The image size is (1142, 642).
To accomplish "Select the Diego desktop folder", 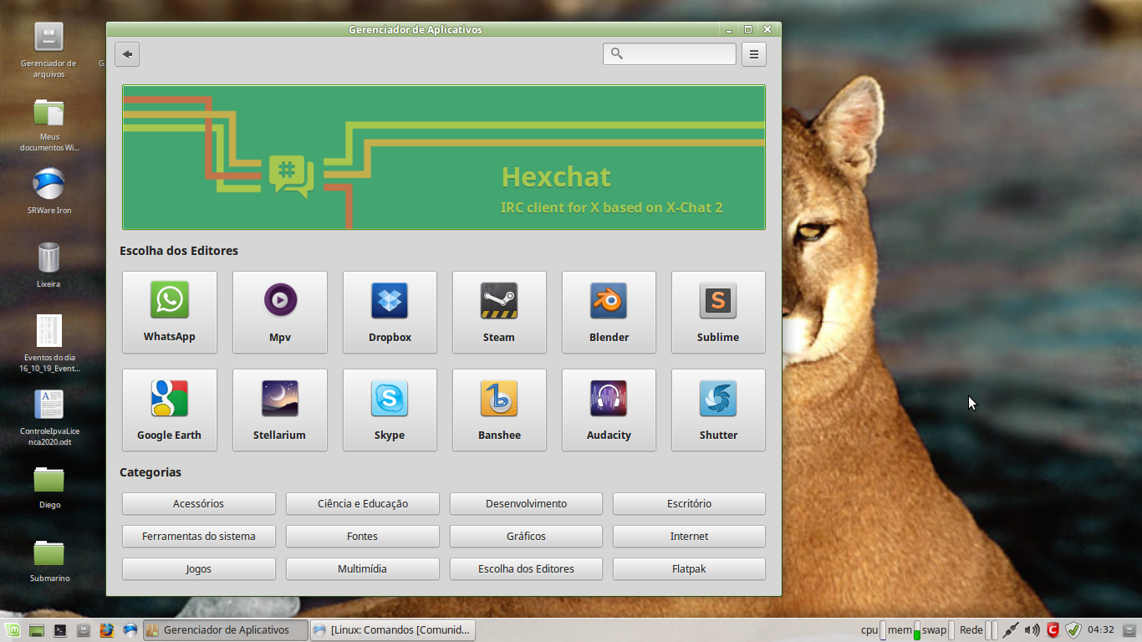I will point(49,487).
